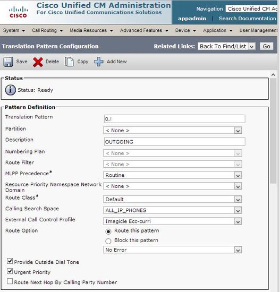Open the Calling Search Space dropdown
280x292 pixels.
pos(173,210)
